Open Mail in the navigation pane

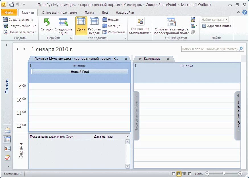[7, 130]
